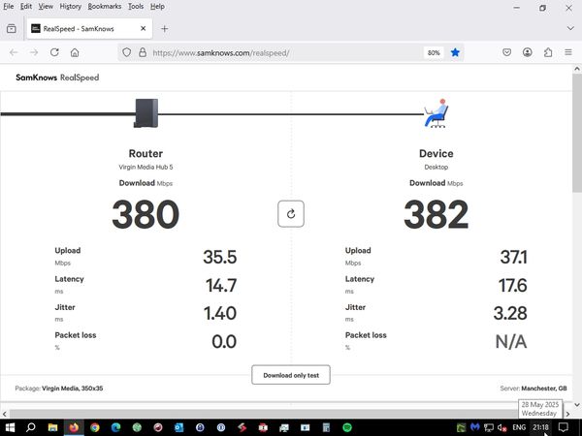Toggle the bookmark star for this page
Image resolution: width=582 pixels, height=436 pixels.
(455, 52)
